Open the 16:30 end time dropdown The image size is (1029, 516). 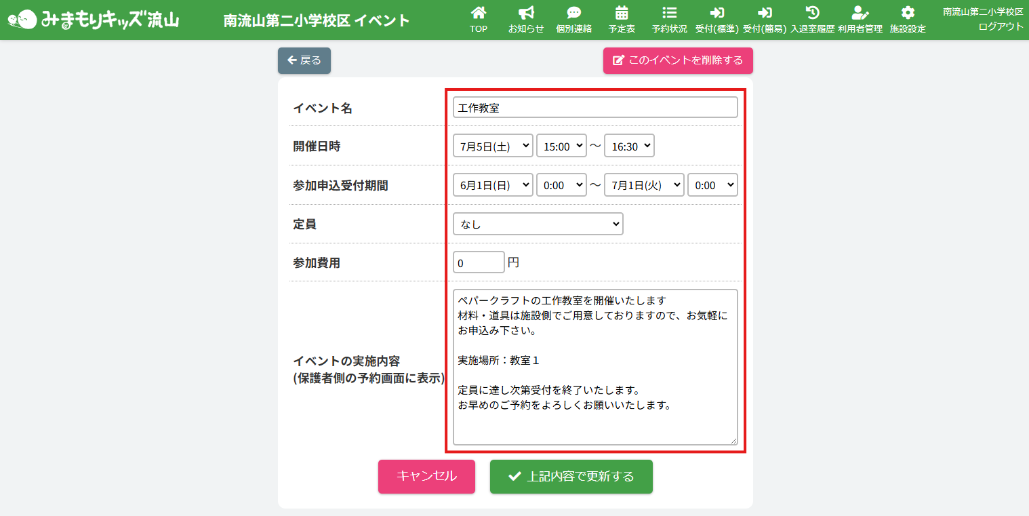pyautogui.click(x=629, y=146)
